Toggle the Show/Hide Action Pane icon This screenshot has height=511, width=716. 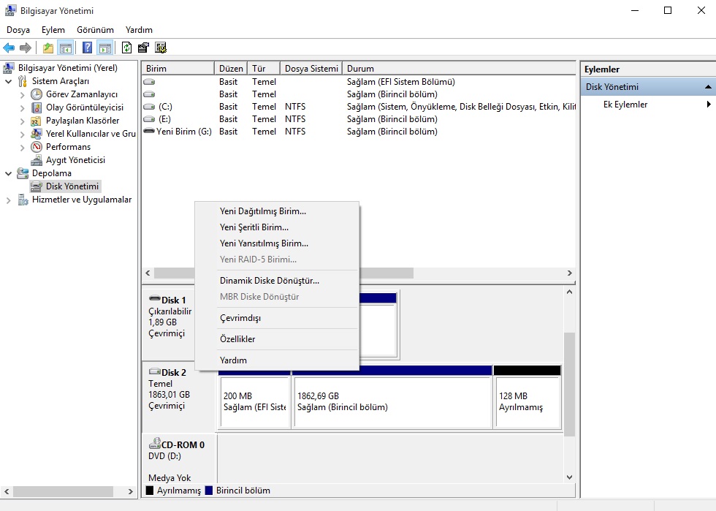(105, 48)
